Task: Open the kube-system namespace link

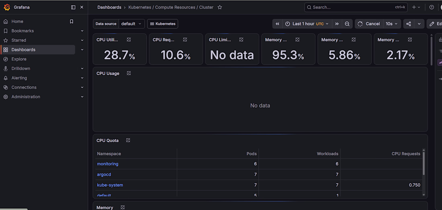Action: pos(110,185)
